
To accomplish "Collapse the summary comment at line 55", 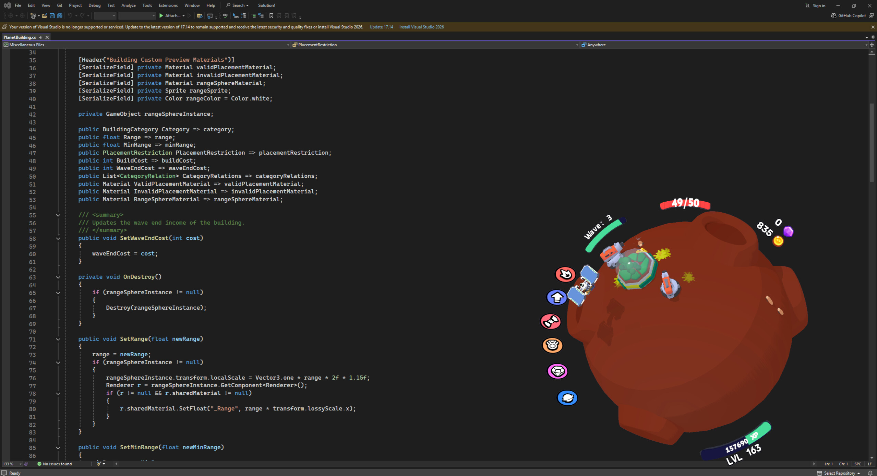I will click(58, 215).
